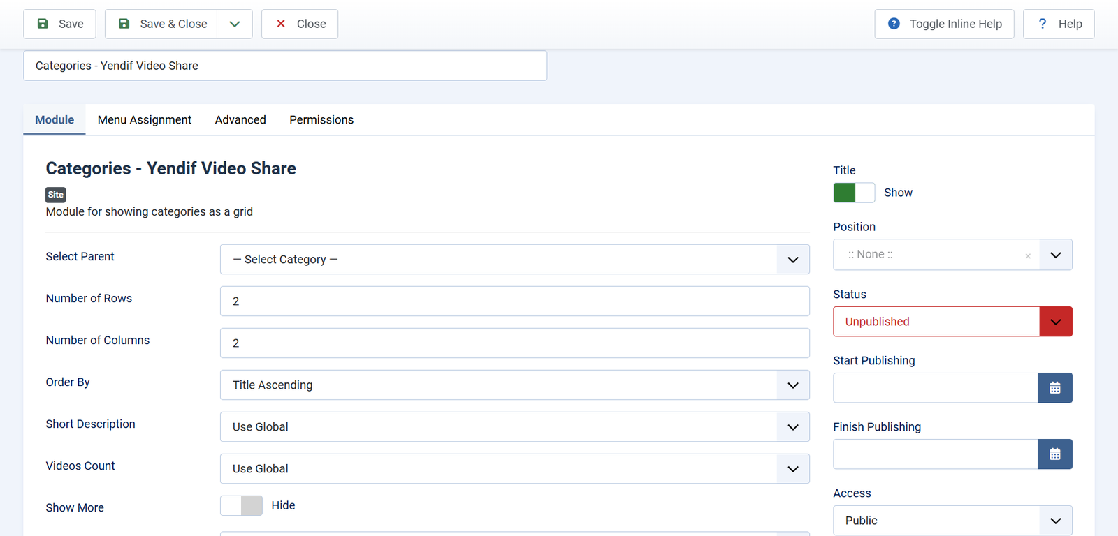
Task: Open the Finish Publishing calendar picker
Action: [x=1055, y=454]
